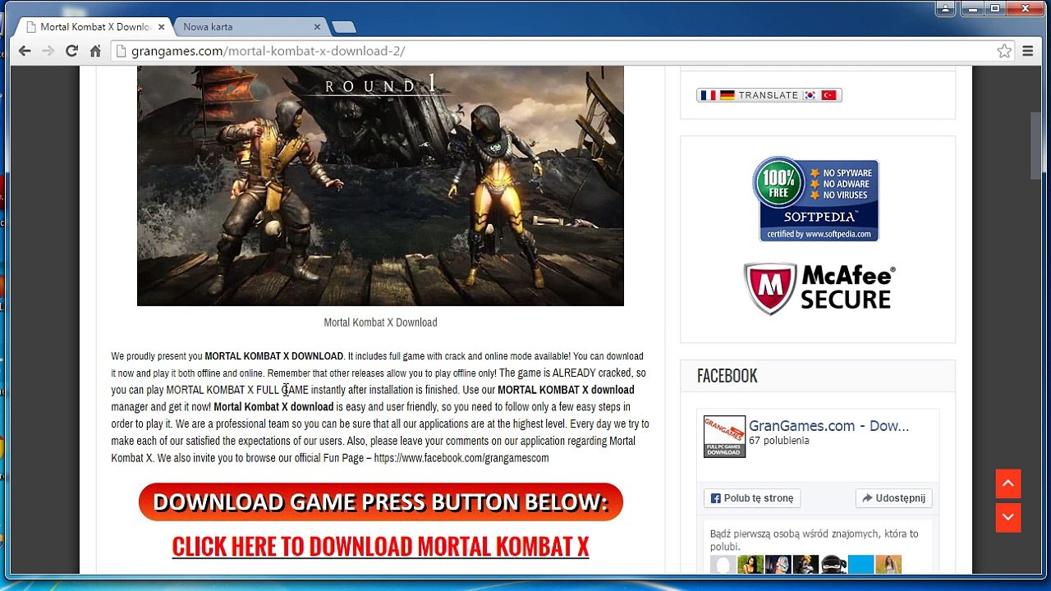This screenshot has height=591, width=1051.
Task: Close the Nowa karta tab
Action: pyautogui.click(x=316, y=26)
